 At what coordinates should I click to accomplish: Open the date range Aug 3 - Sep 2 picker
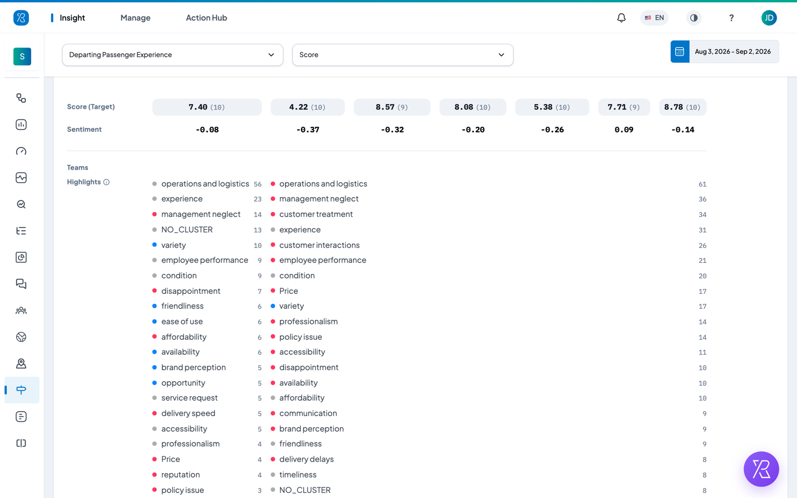pyautogui.click(x=724, y=51)
